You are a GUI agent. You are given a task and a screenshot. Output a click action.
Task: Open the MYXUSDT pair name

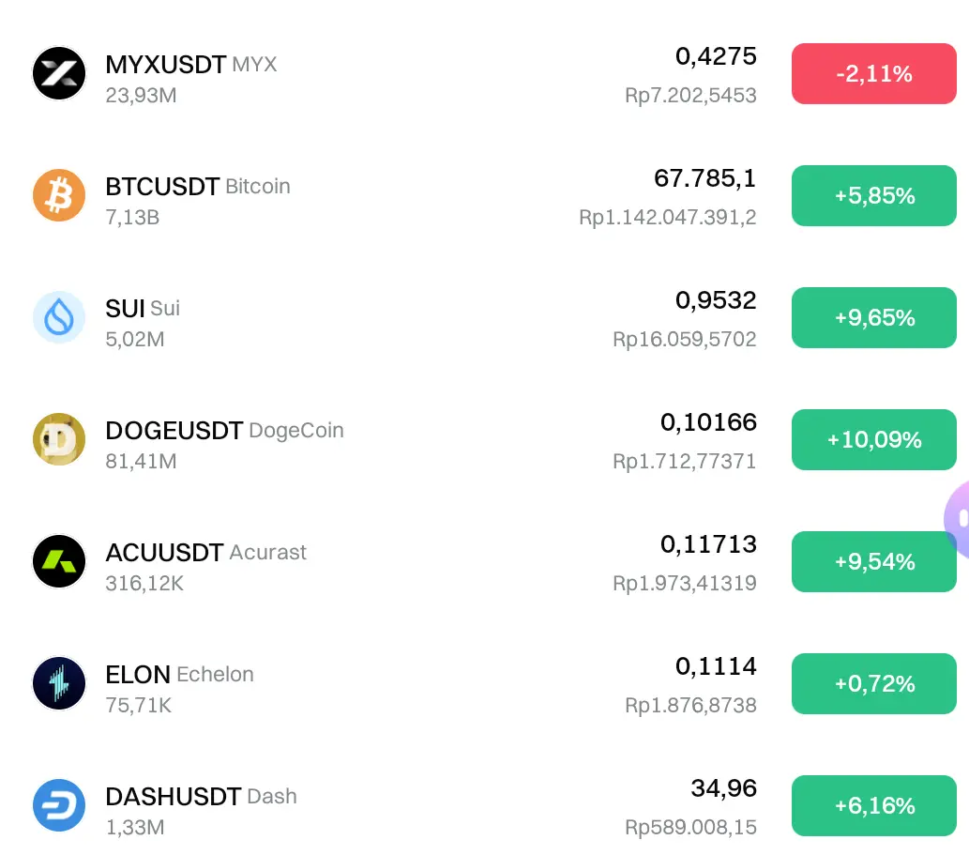(x=166, y=65)
